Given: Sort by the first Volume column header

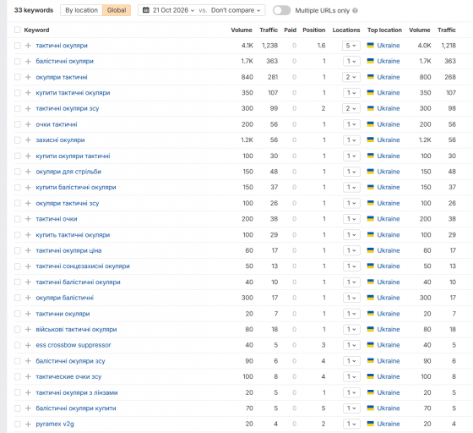Looking at the screenshot, I should click(x=242, y=30).
